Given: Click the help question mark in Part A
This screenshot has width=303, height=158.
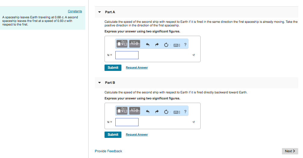Looking at the screenshot, I should click(x=185, y=45).
